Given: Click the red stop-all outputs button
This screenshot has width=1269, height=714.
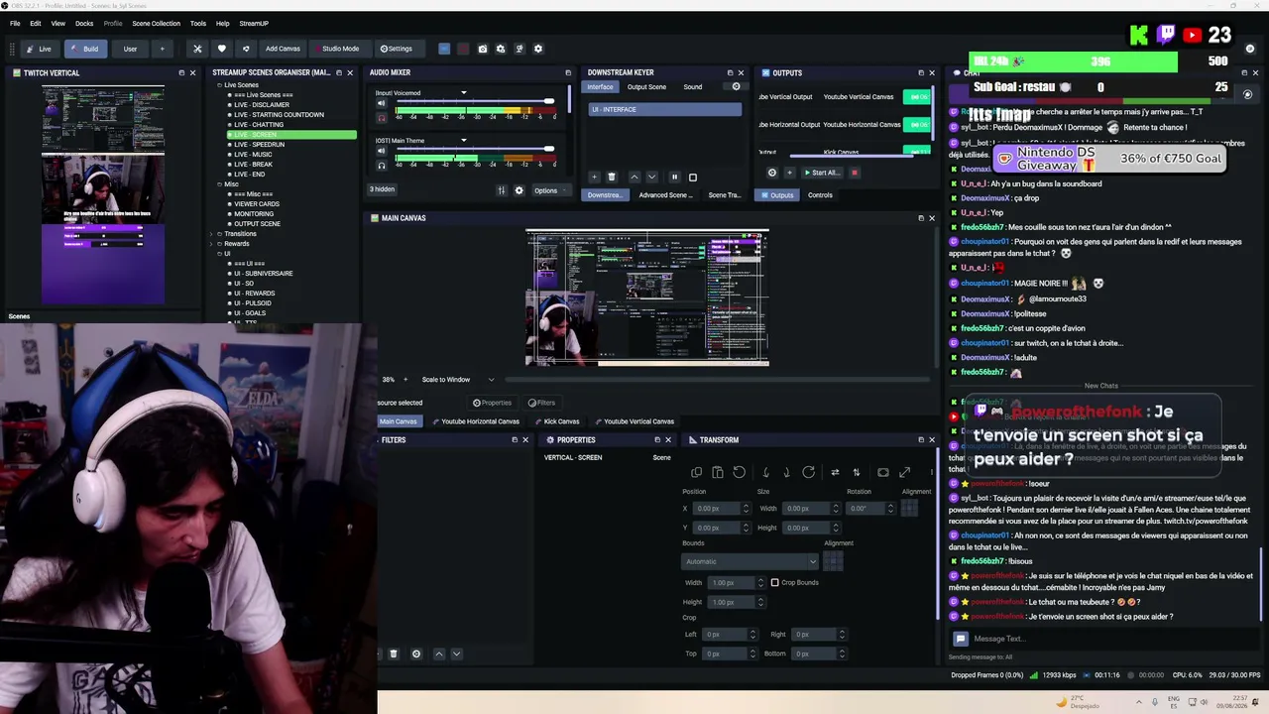Looking at the screenshot, I should [855, 173].
